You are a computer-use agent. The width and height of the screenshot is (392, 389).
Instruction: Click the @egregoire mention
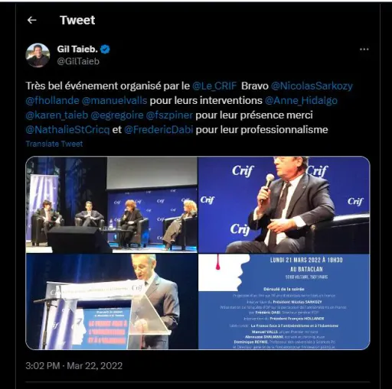(x=117, y=115)
